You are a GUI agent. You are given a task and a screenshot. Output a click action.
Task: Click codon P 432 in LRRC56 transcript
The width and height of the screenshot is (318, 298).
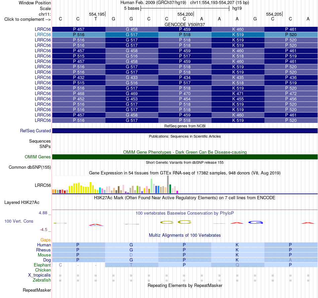click(x=79, y=77)
